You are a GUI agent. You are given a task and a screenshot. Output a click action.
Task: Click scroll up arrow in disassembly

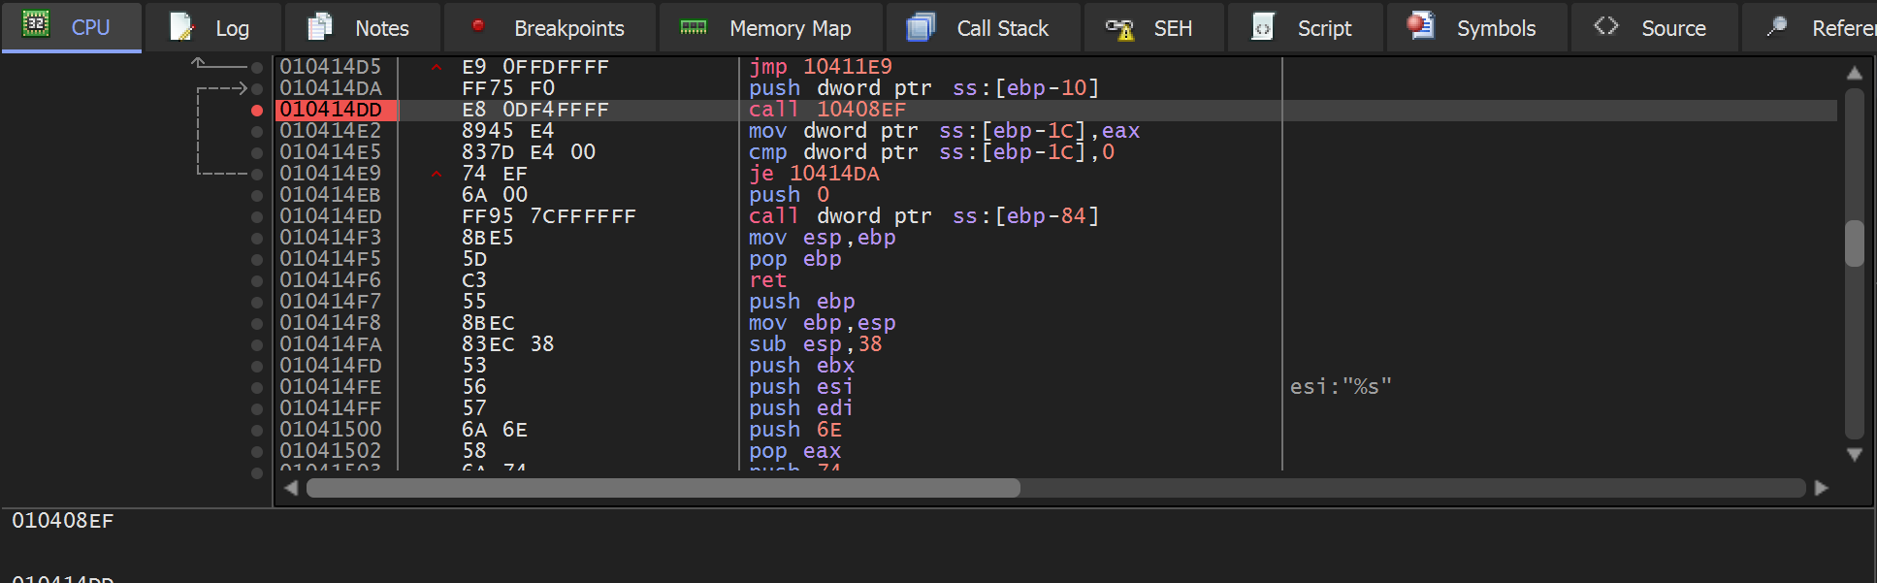pyautogui.click(x=1854, y=73)
